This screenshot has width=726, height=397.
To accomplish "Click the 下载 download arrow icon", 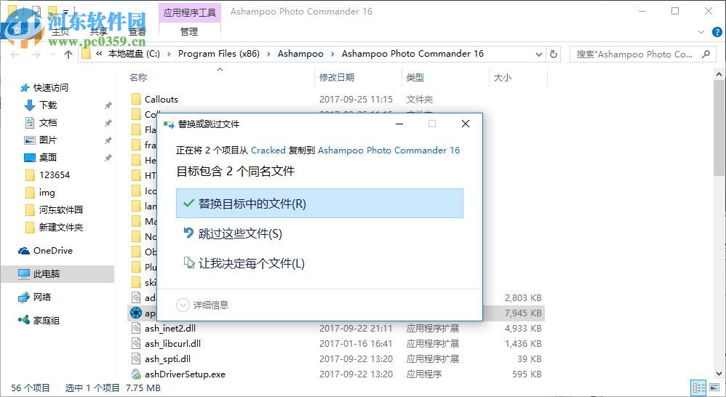I will tap(30, 105).
